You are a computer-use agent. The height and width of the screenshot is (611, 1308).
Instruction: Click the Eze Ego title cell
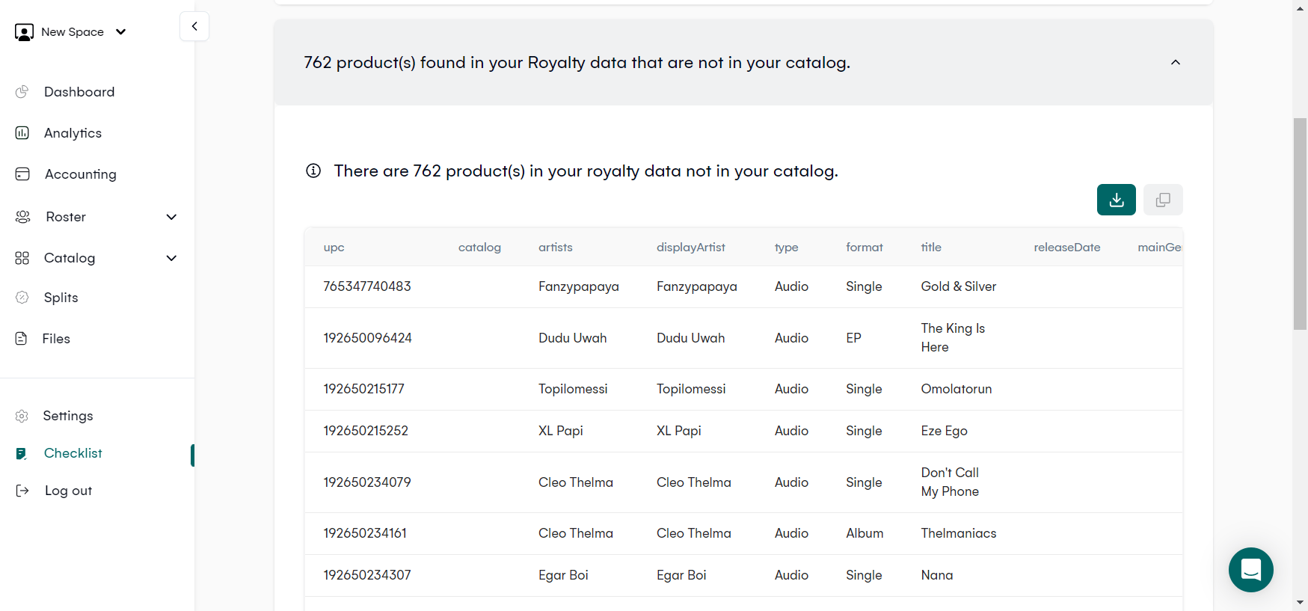[x=945, y=431]
